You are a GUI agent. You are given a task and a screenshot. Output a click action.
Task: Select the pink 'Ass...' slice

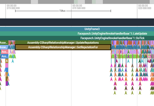[5, 52]
